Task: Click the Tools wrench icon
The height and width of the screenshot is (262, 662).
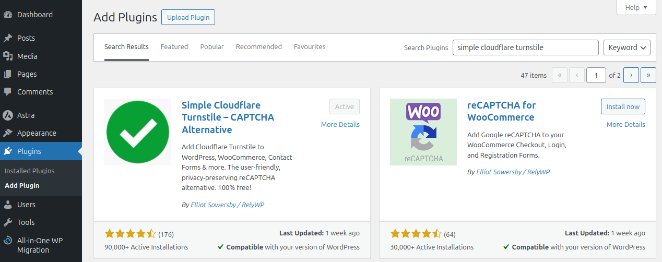Action: (8, 222)
